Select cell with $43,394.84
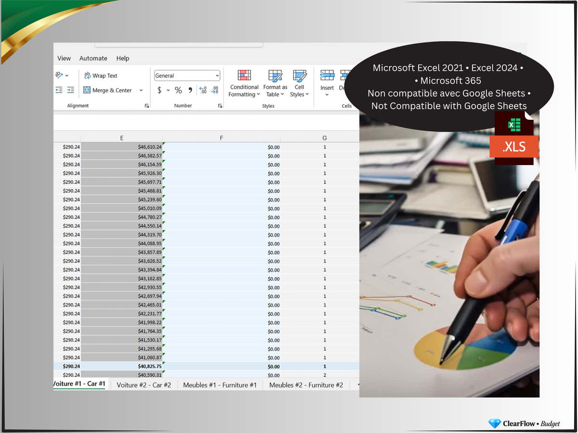578x433 pixels. [122, 270]
